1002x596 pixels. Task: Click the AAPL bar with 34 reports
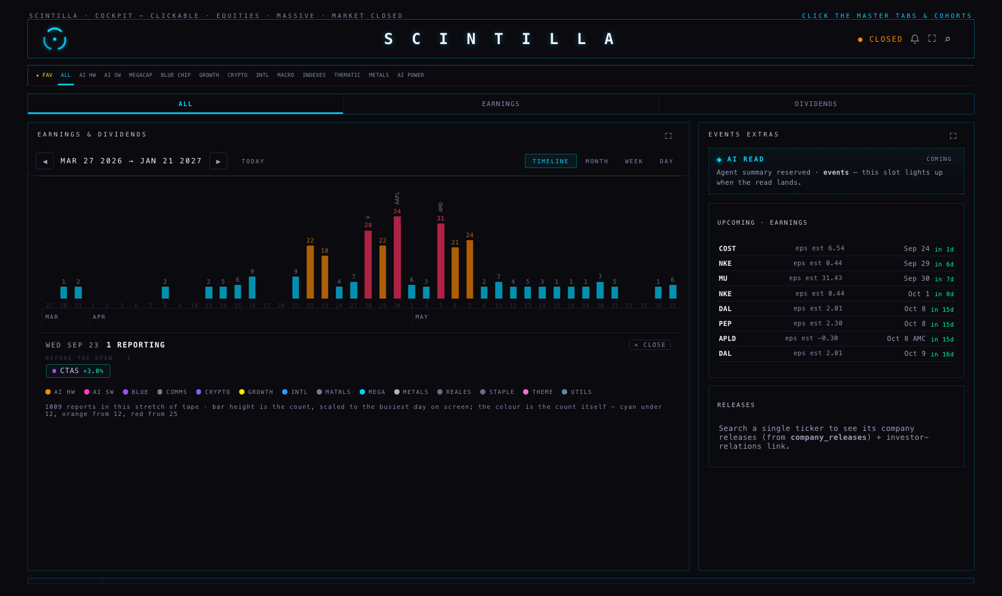point(397,257)
